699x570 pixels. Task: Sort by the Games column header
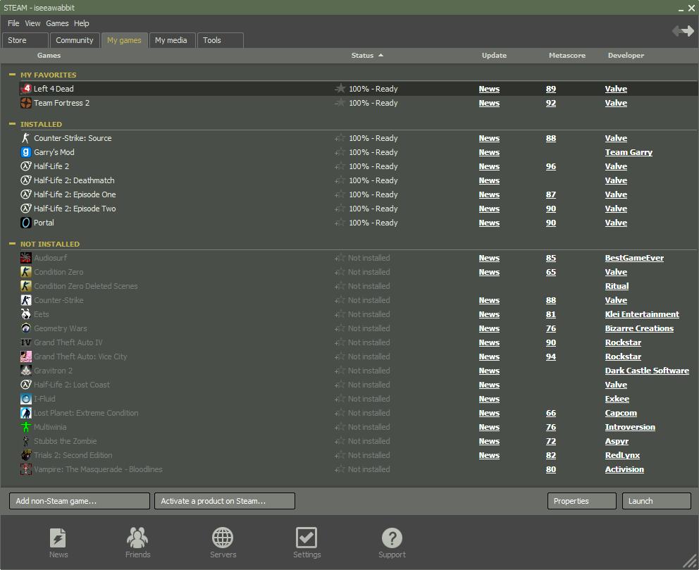click(x=49, y=55)
